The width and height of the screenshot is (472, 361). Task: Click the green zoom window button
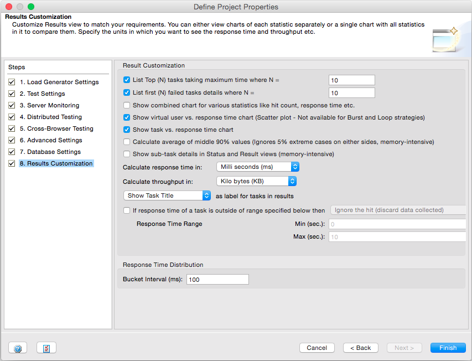point(31,7)
